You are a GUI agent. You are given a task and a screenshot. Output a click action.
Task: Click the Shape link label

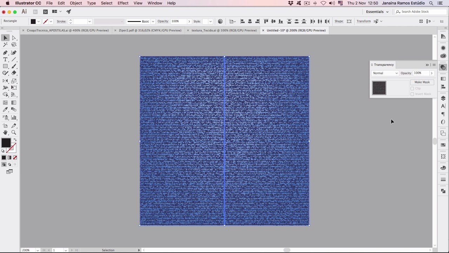coord(339,21)
